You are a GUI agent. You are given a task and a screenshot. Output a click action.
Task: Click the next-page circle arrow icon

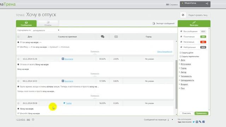coord(33,120)
